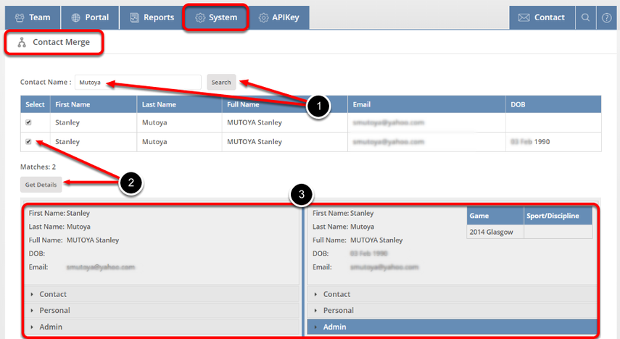Click the help question mark icon
The width and height of the screenshot is (620, 339).
click(606, 17)
